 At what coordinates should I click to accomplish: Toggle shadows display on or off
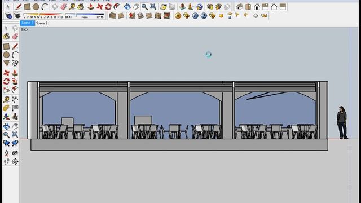click(x=17, y=16)
